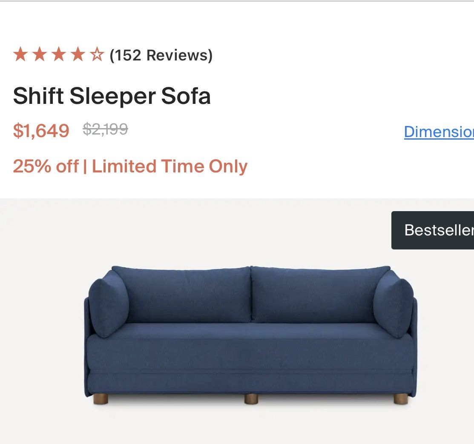Screen dimensions: 474x444
Task: Click the crossed-out $2,199 price
Action: point(104,130)
